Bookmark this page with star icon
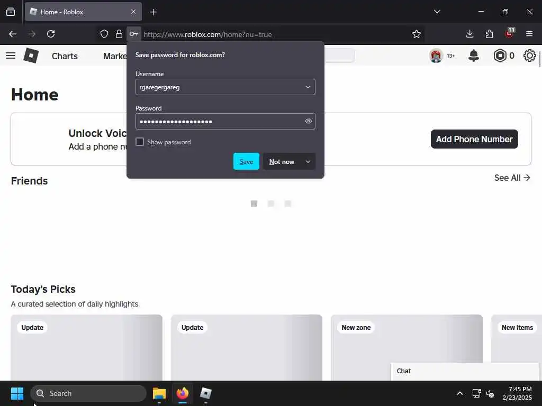542x406 pixels. (x=417, y=34)
